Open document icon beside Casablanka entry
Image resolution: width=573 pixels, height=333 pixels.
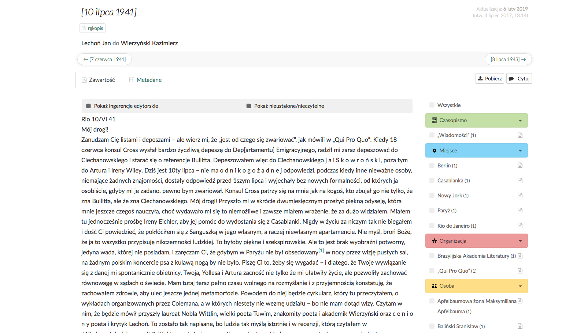(520, 181)
